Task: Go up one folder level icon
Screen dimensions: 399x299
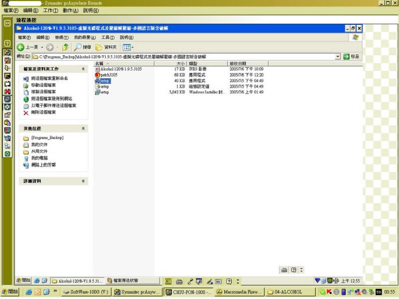Action: pyautogui.click(x=65, y=47)
